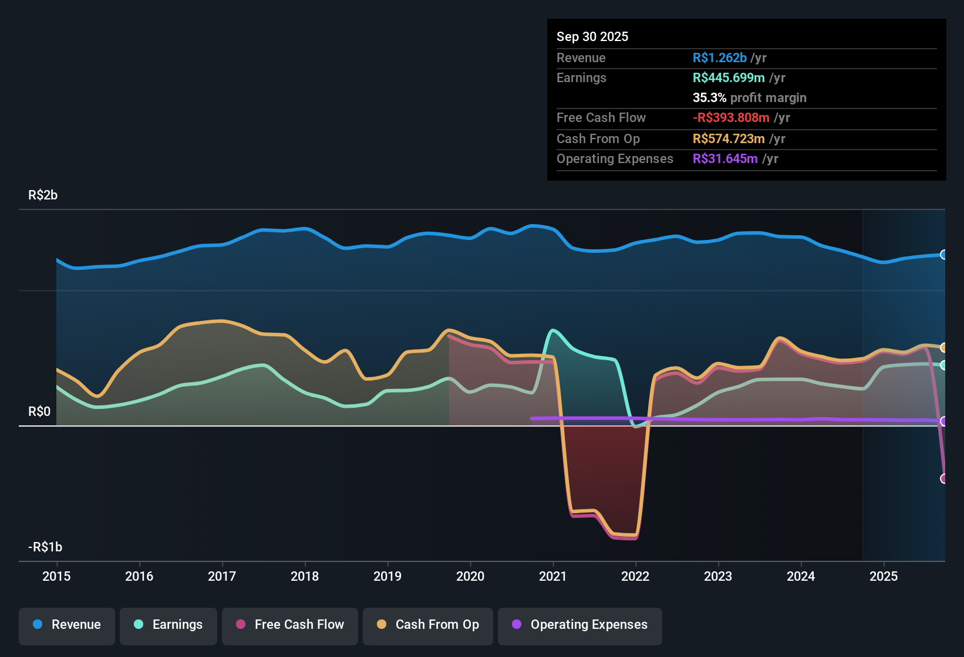The height and width of the screenshot is (657, 964).
Task: Select the purple Operating Expenses dot icon
Action: [517, 625]
